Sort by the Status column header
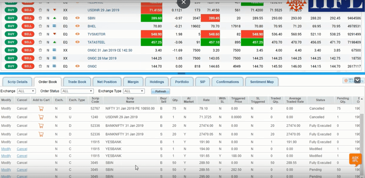365x178 pixels. click(320, 100)
